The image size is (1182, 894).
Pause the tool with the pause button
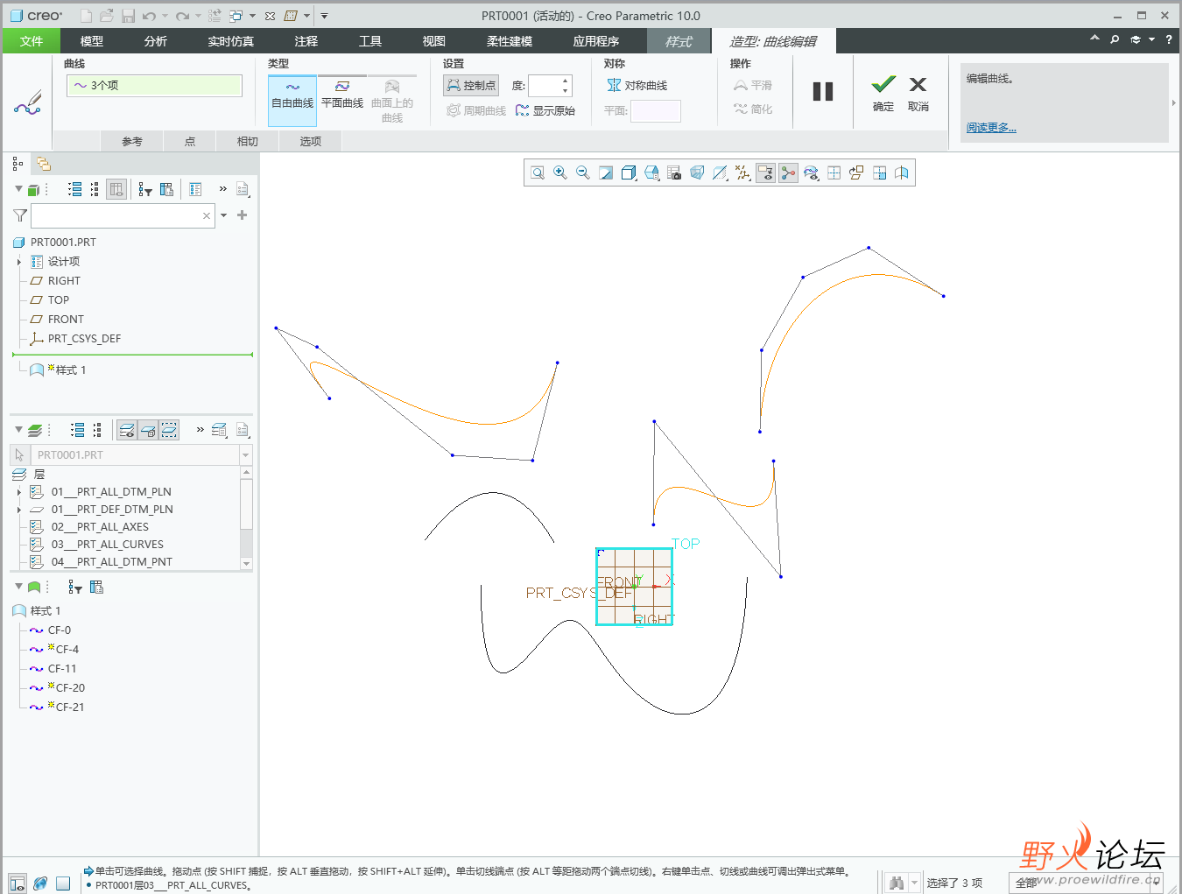(x=823, y=91)
